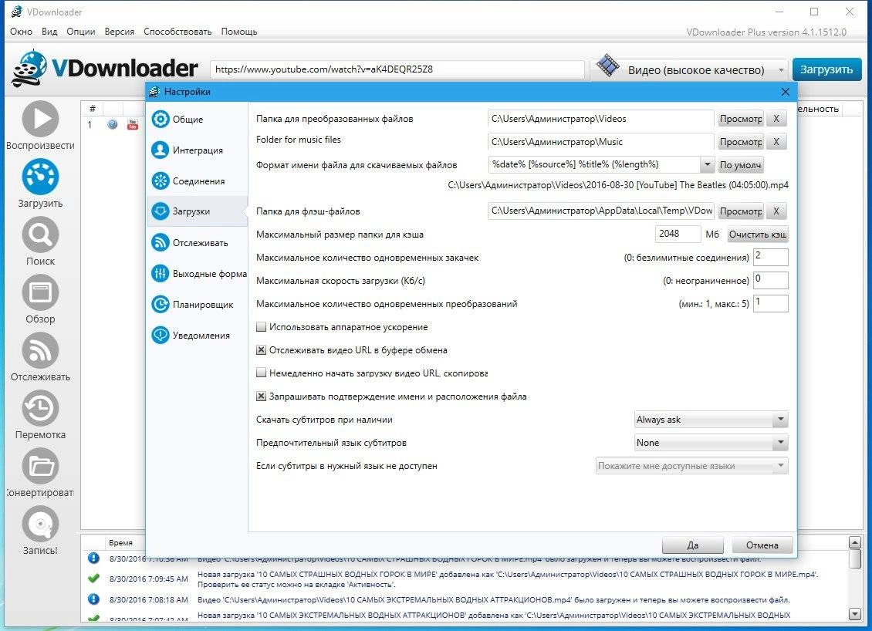This screenshot has width=872, height=631.
Task: Click the film strip icon beside quality selector
Action: pyautogui.click(x=608, y=66)
